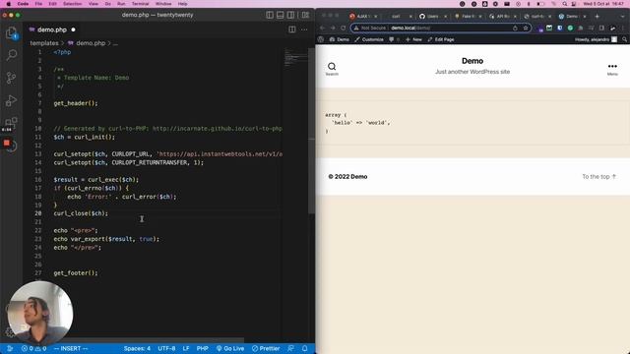Open the Apple menu
Viewport: 630px width, 354px height.
pos(9,4)
